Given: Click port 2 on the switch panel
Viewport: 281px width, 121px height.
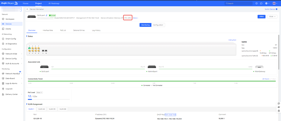Looking at the screenshot, I should [30, 51].
